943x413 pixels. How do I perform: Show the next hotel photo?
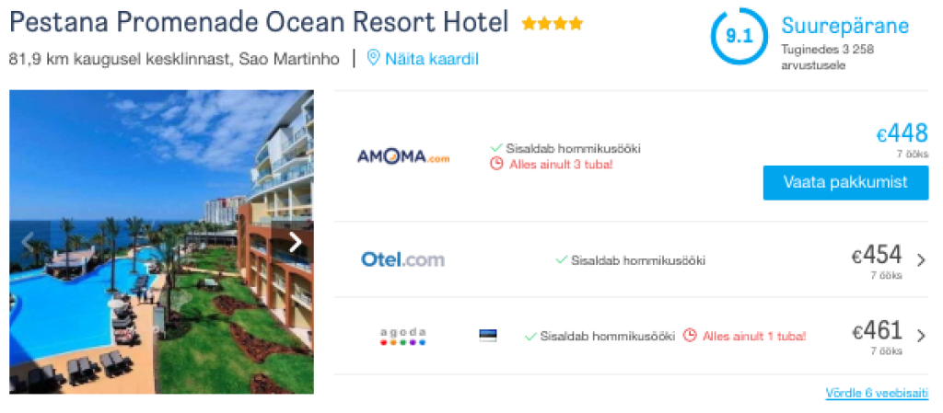(296, 243)
